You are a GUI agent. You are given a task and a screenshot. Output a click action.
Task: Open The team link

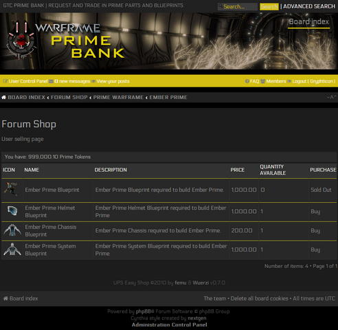coord(214,298)
